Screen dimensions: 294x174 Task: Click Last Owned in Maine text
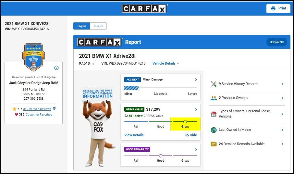[235, 130]
